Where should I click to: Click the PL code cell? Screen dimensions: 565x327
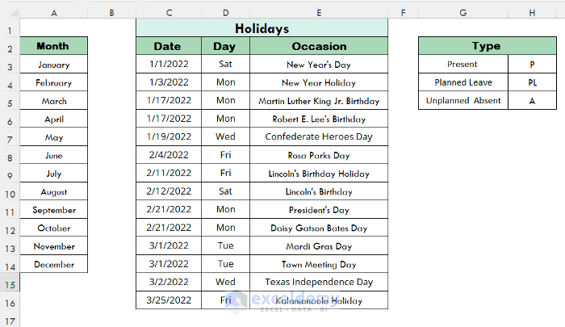pos(533,82)
